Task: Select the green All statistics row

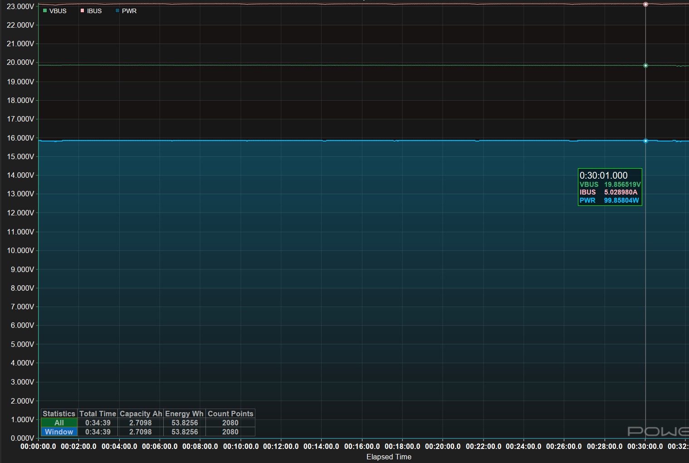Action: (59, 423)
